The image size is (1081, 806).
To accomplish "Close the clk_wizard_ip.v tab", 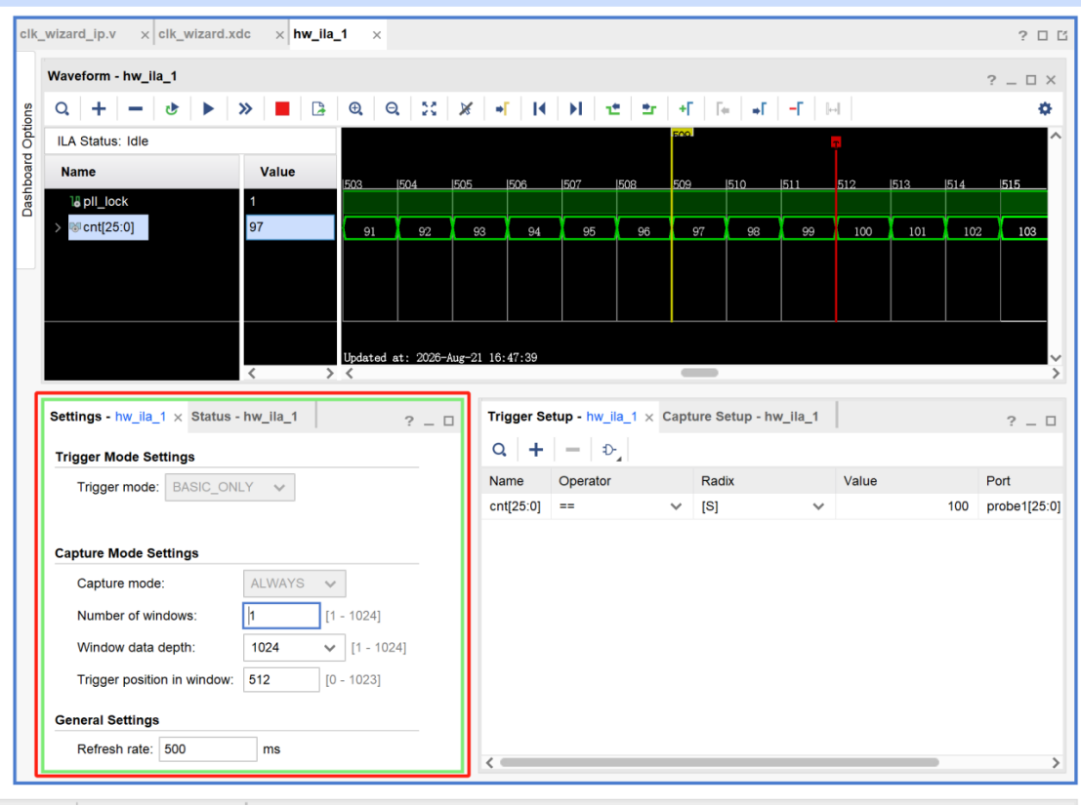I will point(145,34).
